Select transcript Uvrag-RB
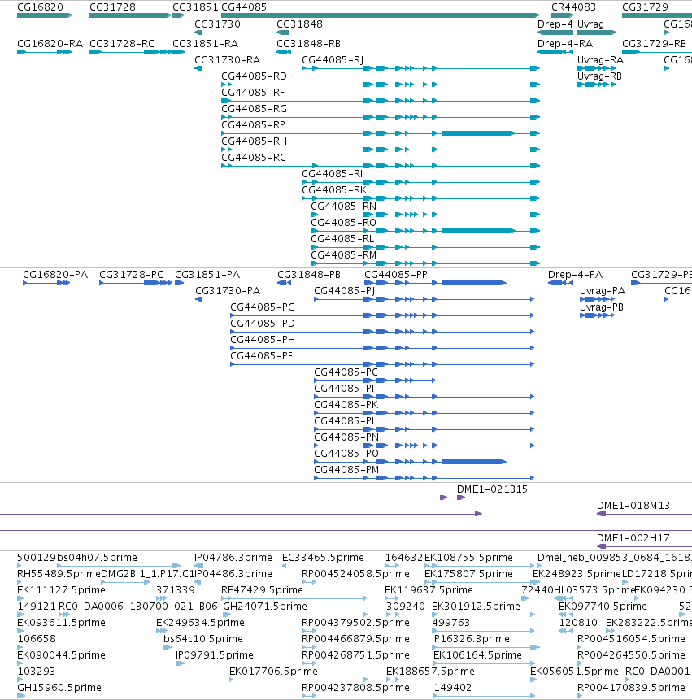The image size is (692, 700). 597,85
